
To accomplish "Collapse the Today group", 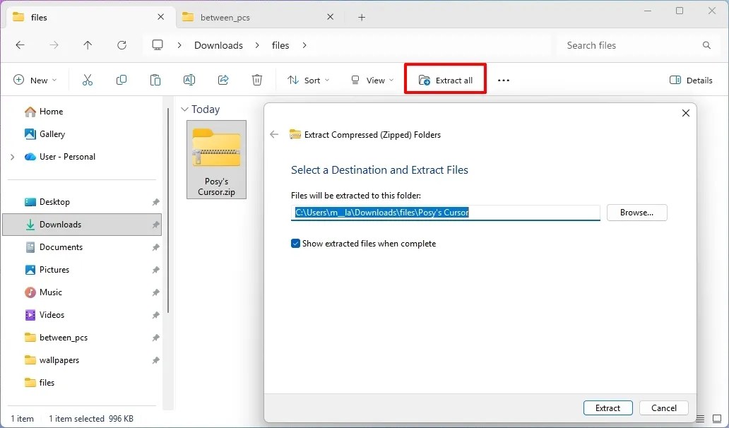I will point(184,109).
